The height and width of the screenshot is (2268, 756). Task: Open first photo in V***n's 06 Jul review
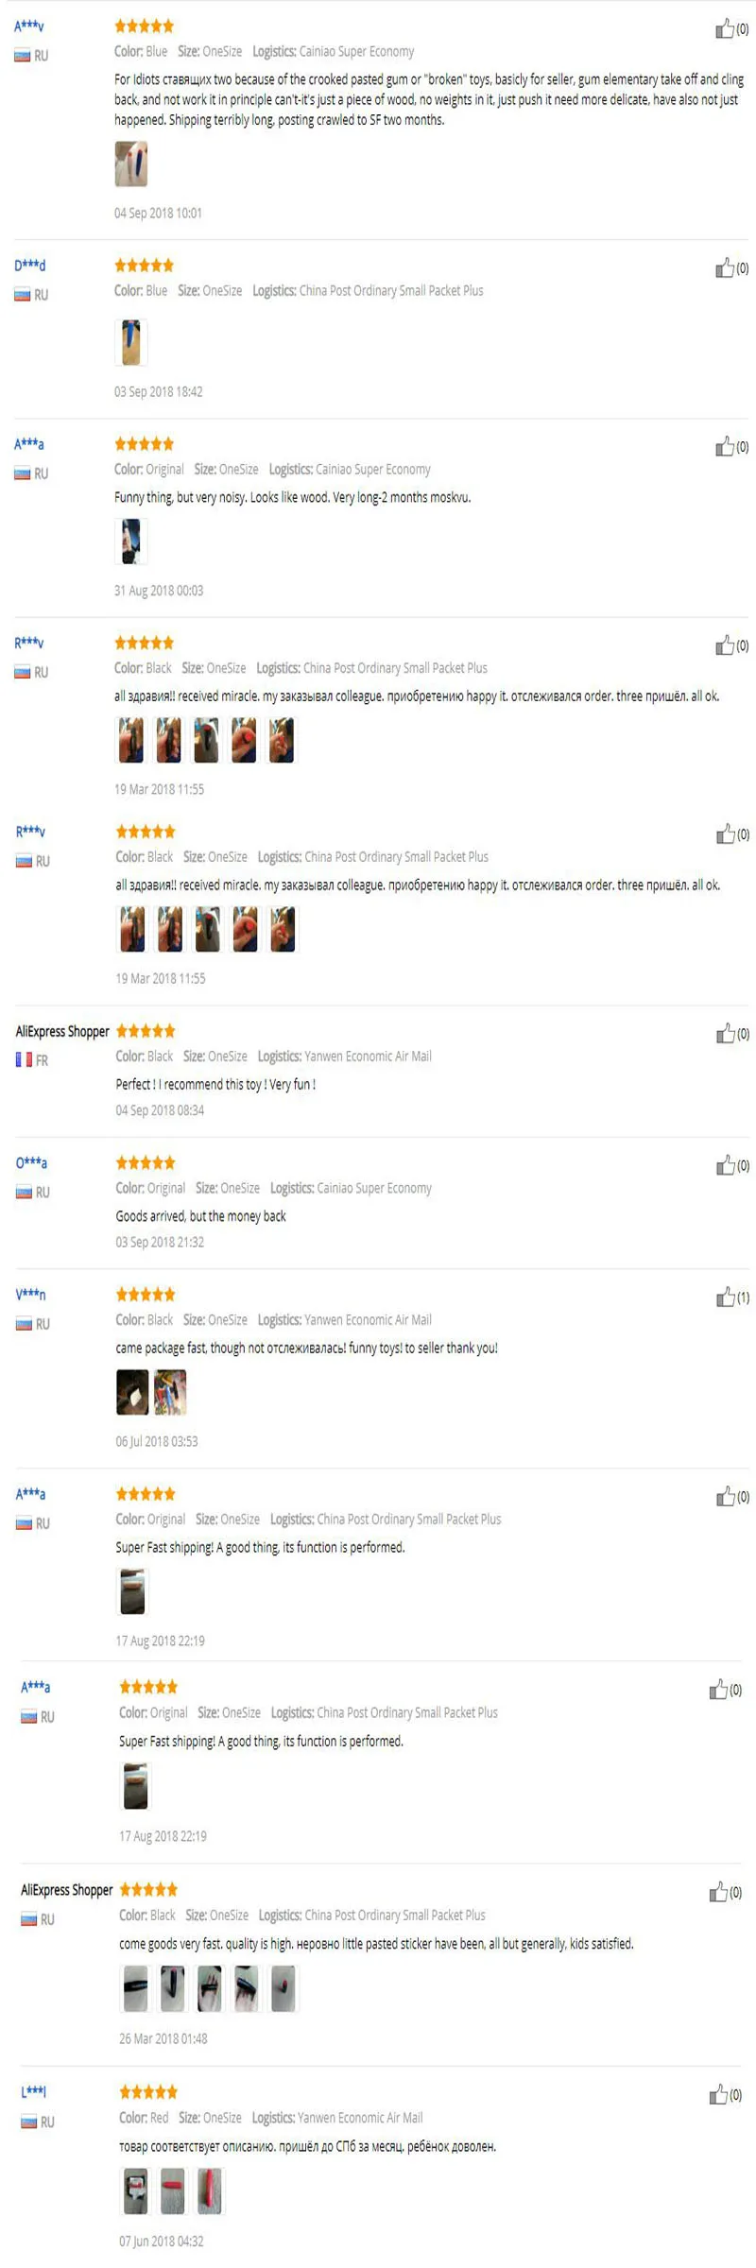[x=132, y=1392]
